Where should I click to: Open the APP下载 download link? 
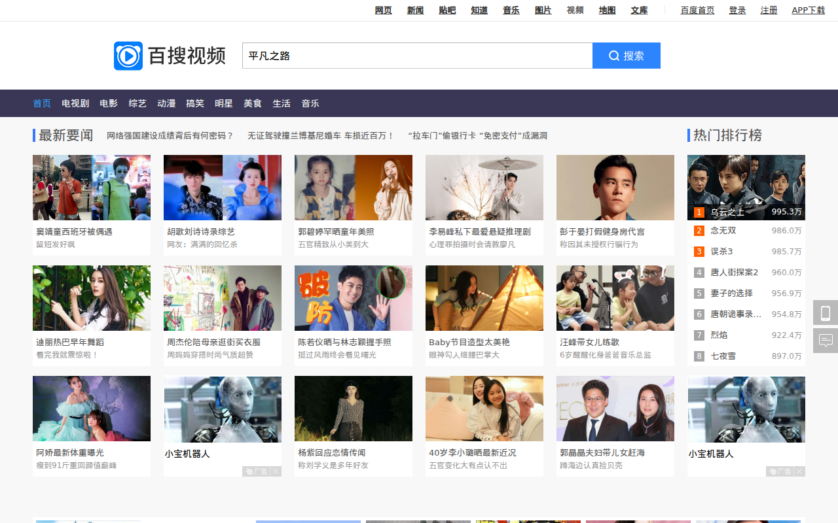[808, 10]
